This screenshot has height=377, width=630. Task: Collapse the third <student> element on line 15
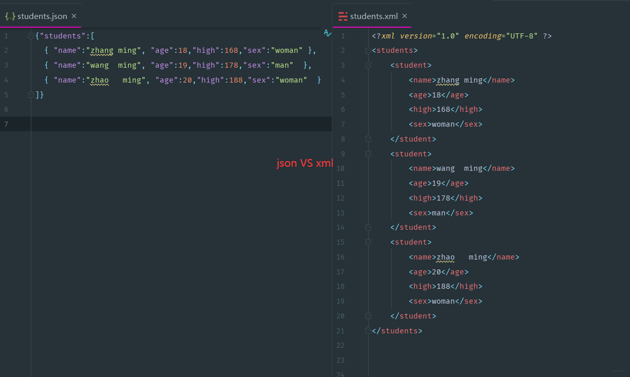(368, 242)
